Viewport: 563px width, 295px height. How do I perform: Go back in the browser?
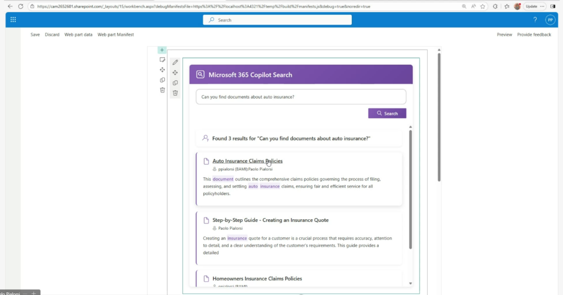[10, 7]
